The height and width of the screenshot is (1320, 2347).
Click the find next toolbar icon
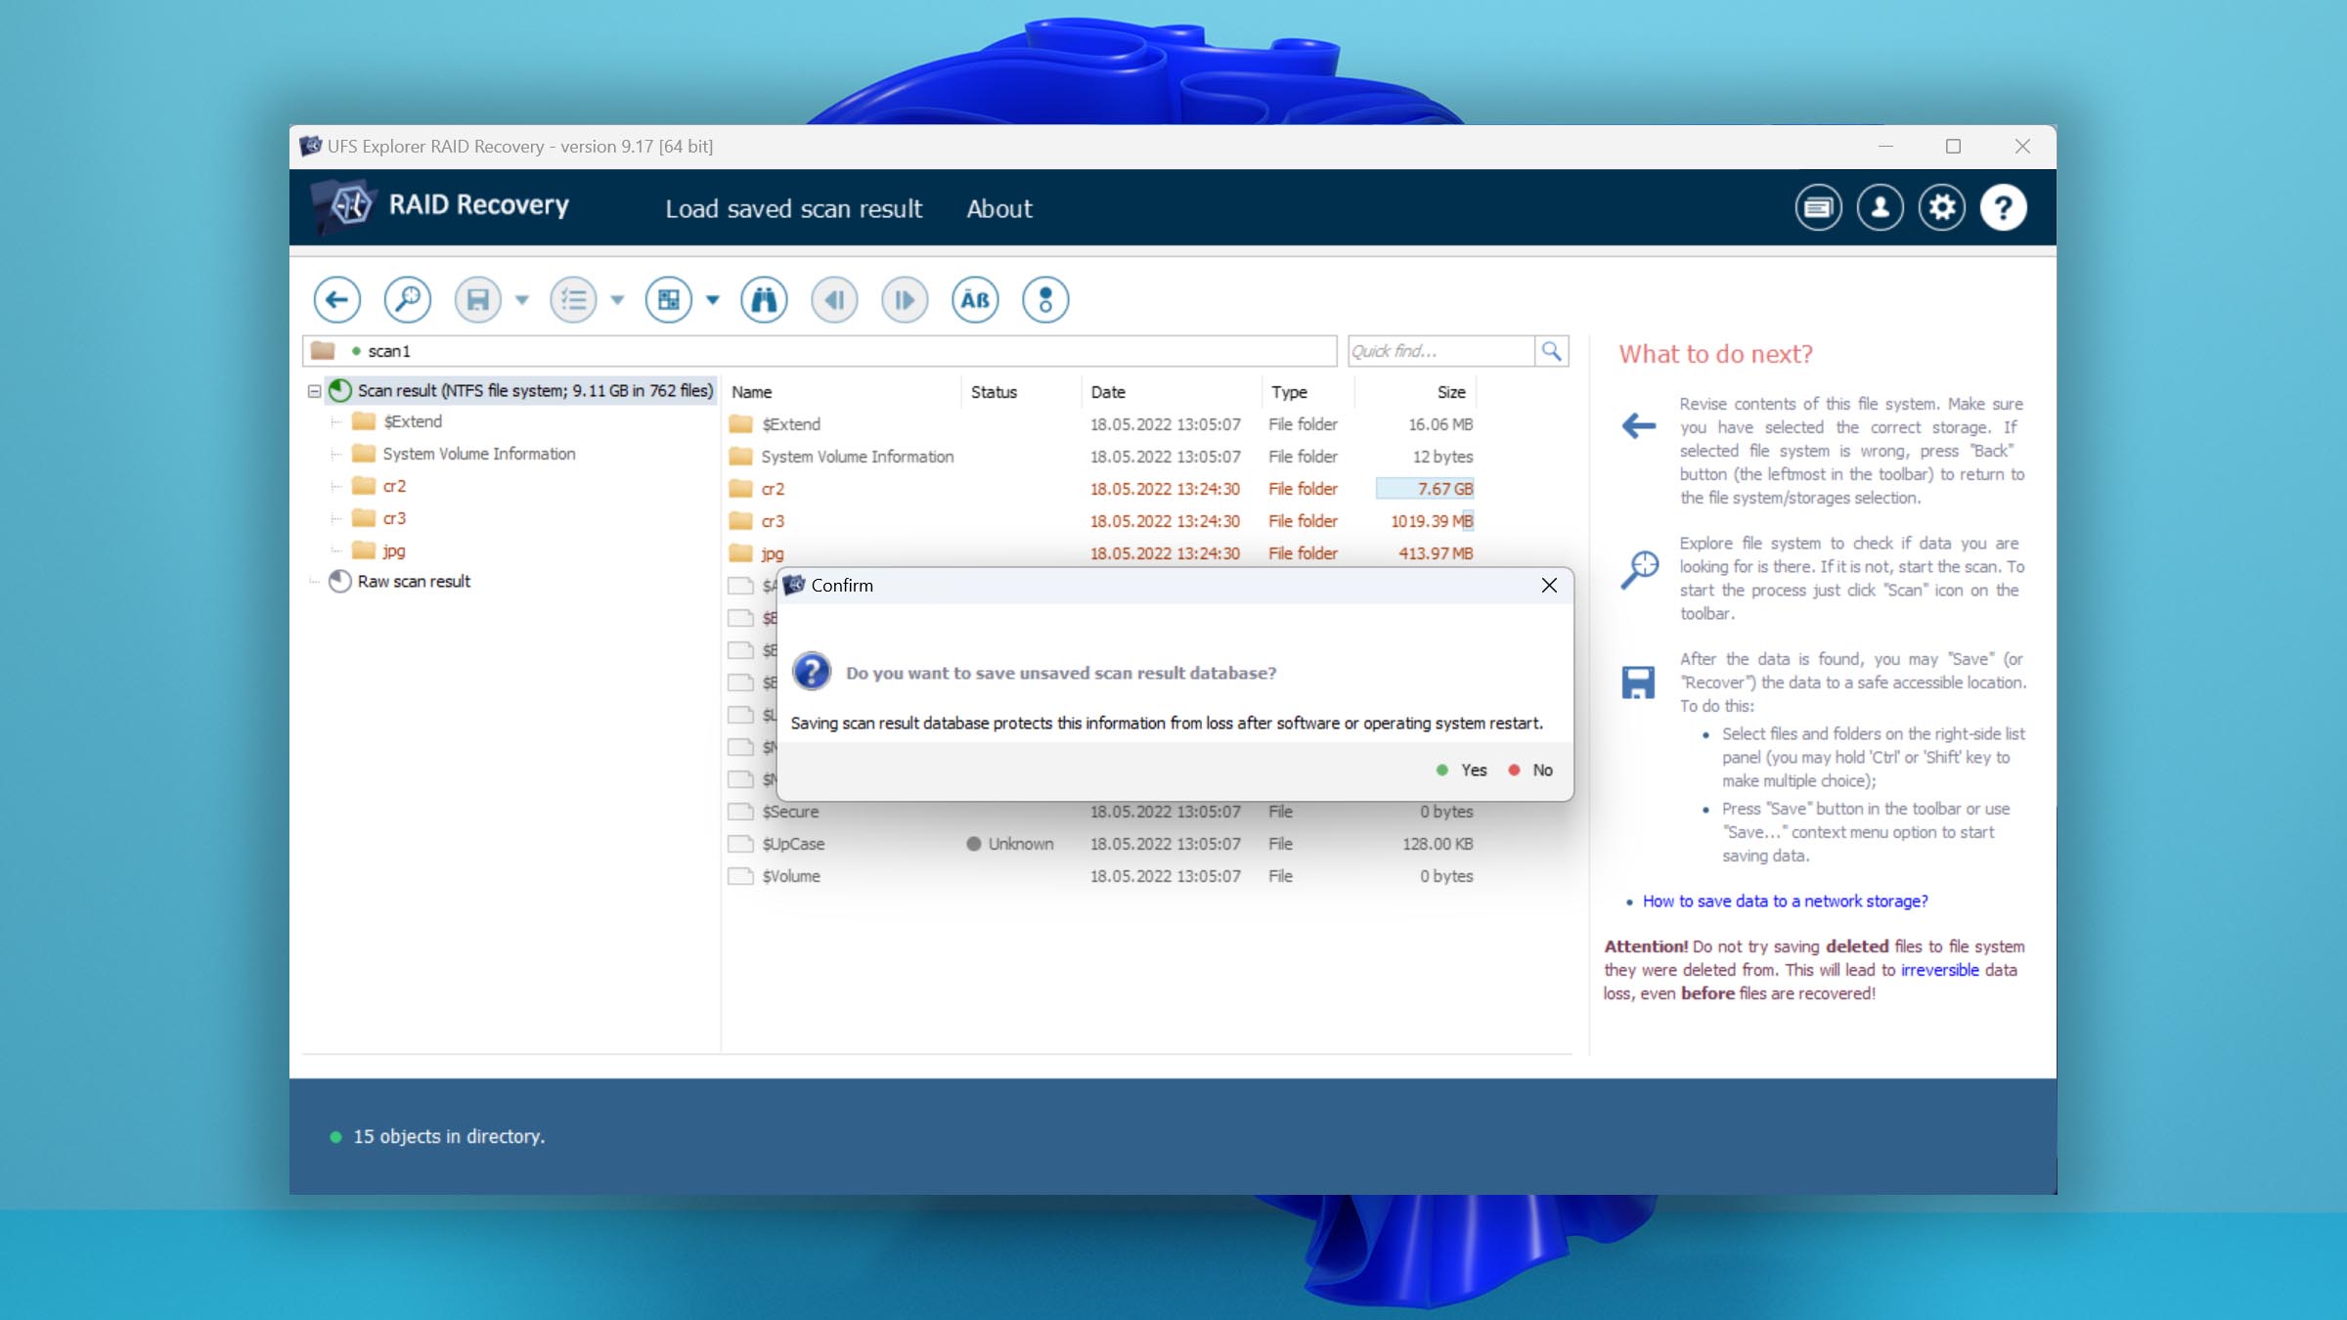point(905,299)
